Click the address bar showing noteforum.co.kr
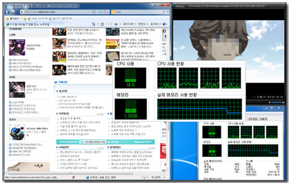This screenshot has width=289, height=183. (57, 12)
